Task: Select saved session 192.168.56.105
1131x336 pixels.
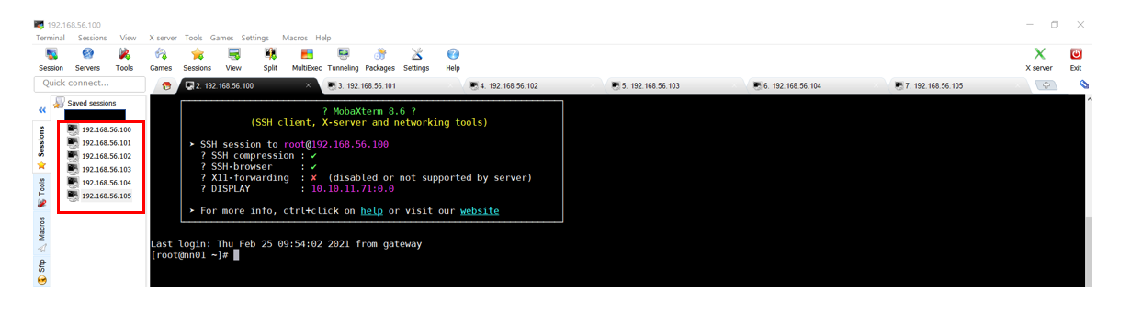Action: 99,196
